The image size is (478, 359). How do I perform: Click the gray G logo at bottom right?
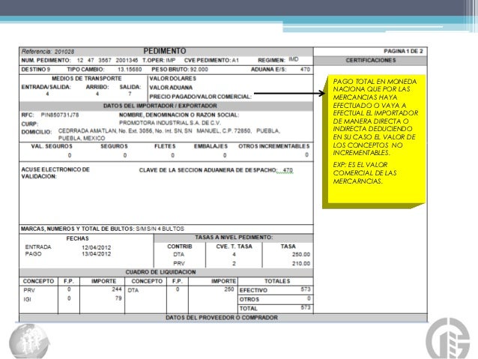click(448, 338)
